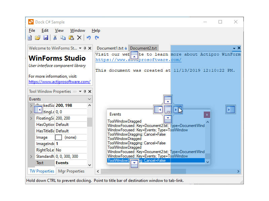Click the Undo arrow icon
The height and width of the screenshot is (201, 269).
pos(89,38)
